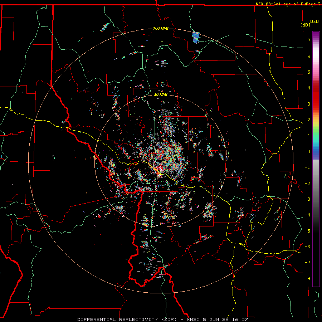322x322 pixels.
Task: Click the -6 value on dB scale
Action: (307, 247)
